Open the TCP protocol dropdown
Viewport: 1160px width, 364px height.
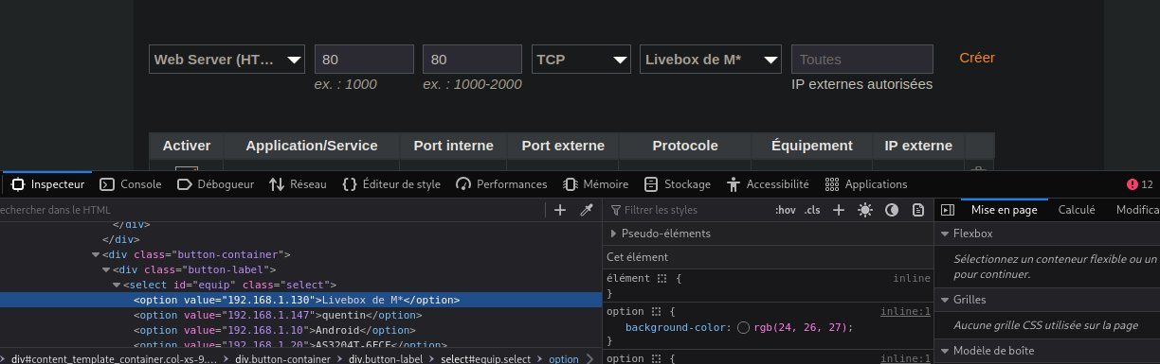coord(581,60)
